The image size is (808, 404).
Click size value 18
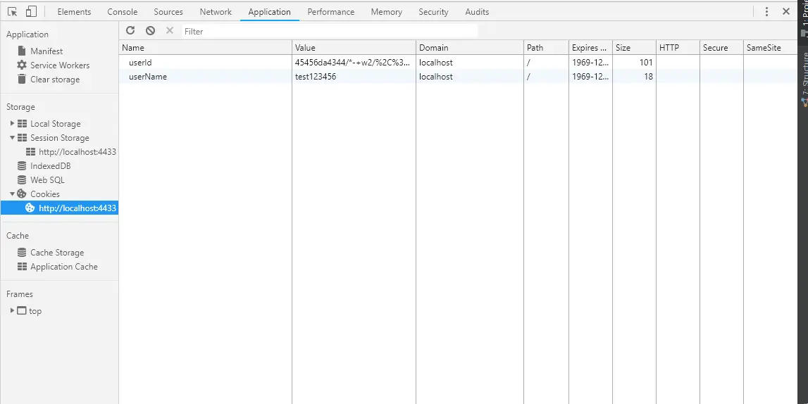pyautogui.click(x=648, y=76)
